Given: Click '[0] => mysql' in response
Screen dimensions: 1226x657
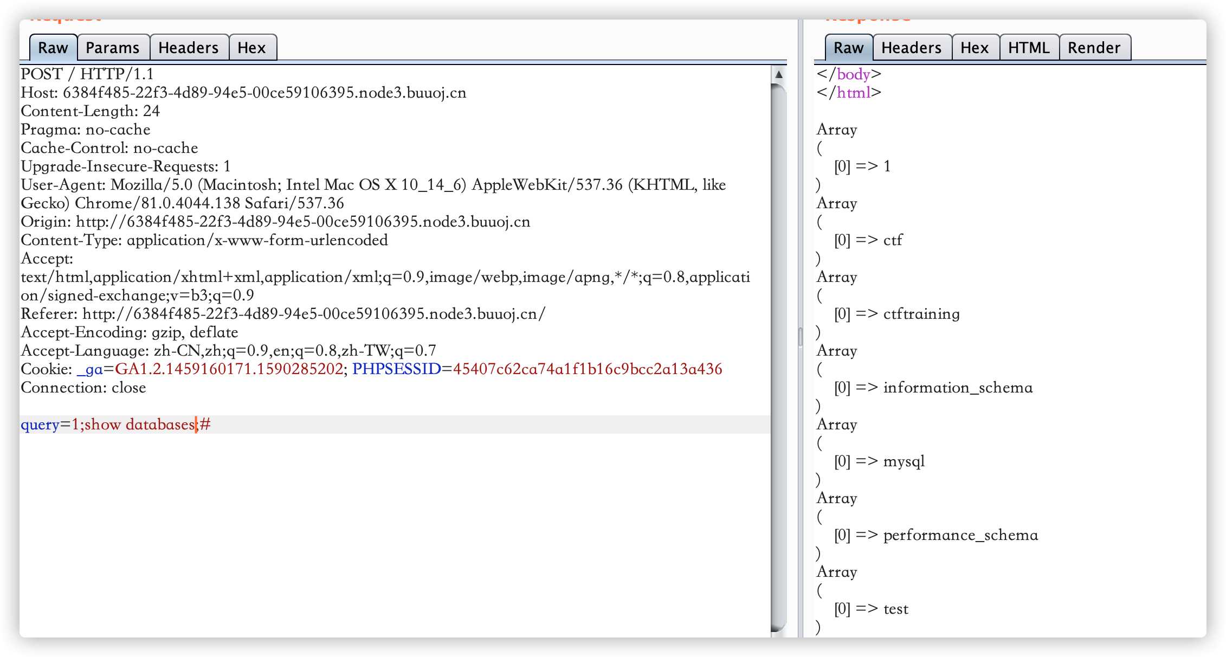Looking at the screenshot, I should coord(879,461).
